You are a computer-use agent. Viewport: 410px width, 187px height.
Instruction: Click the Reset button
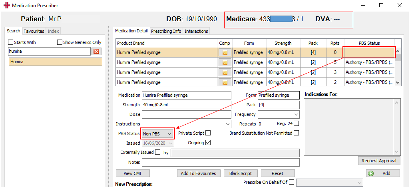point(278,173)
